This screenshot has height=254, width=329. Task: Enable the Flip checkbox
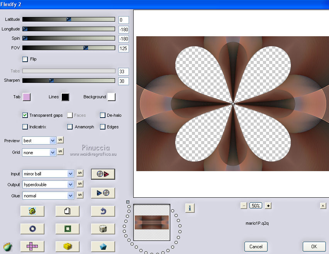pos(25,59)
